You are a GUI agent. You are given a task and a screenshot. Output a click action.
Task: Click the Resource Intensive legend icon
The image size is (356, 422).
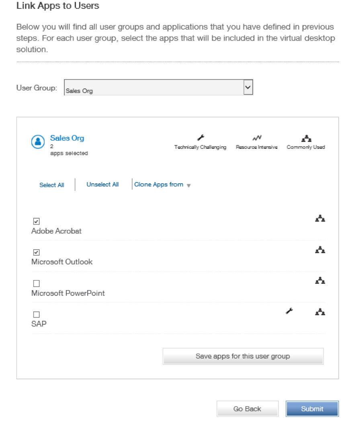pos(257,138)
